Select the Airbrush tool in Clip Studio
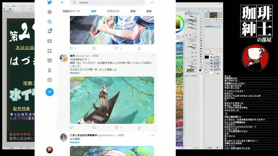Image resolution: width=278 pixels, height=156 pixels. click(x=201, y=40)
